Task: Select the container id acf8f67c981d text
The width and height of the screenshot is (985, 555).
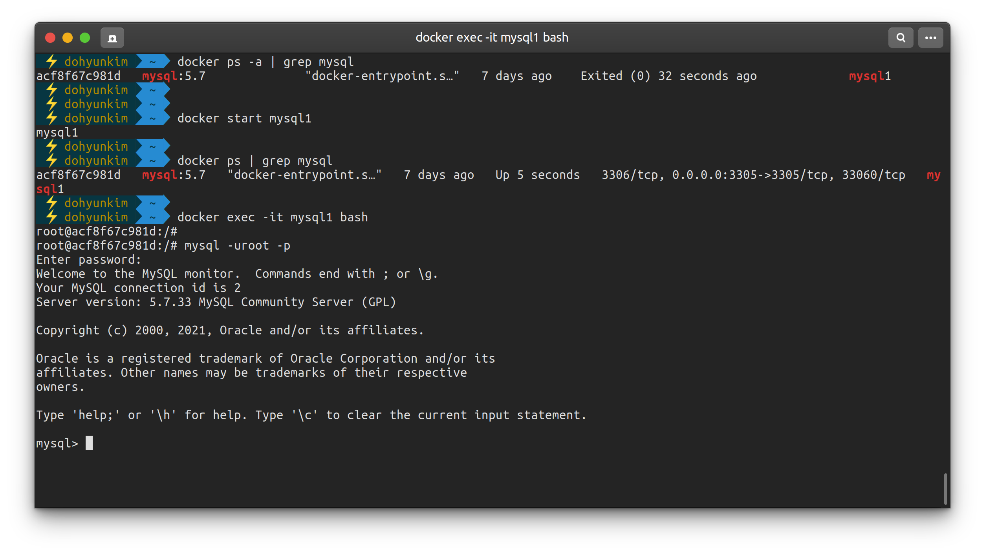Action: 79,76
